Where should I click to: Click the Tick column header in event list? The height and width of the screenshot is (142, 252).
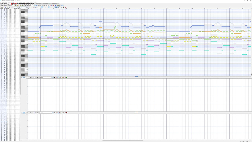(x=4, y=8)
